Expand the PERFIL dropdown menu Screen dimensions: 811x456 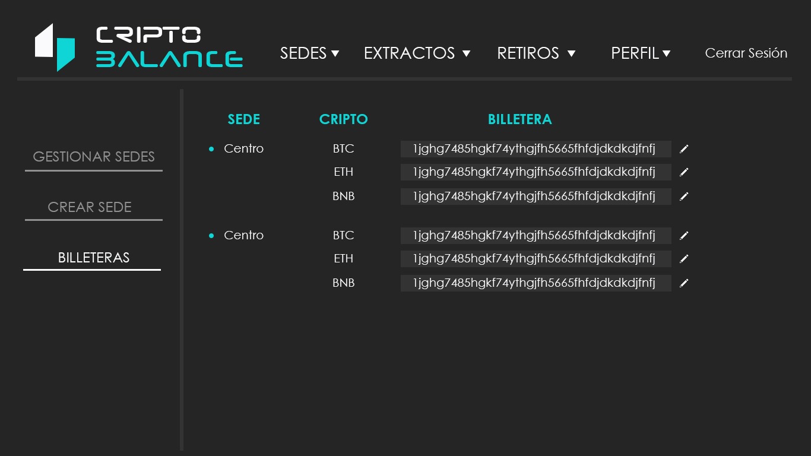point(641,53)
